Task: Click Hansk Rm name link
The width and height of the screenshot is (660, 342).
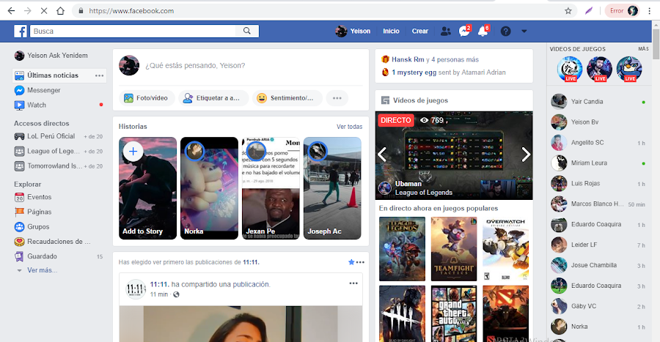Action: (x=408, y=59)
